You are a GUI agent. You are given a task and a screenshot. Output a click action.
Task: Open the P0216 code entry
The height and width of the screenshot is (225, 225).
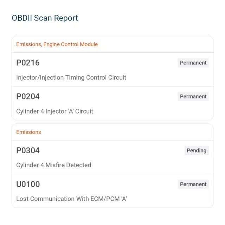point(28,63)
